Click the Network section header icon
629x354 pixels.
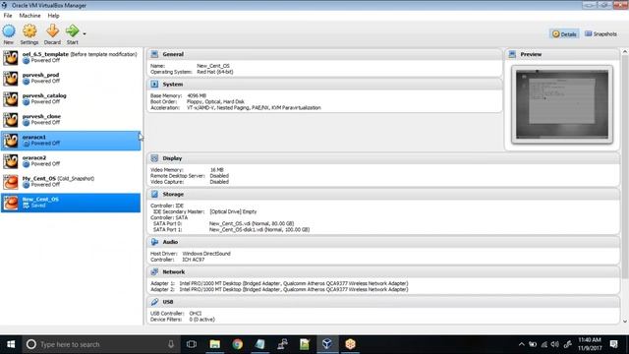coord(154,272)
